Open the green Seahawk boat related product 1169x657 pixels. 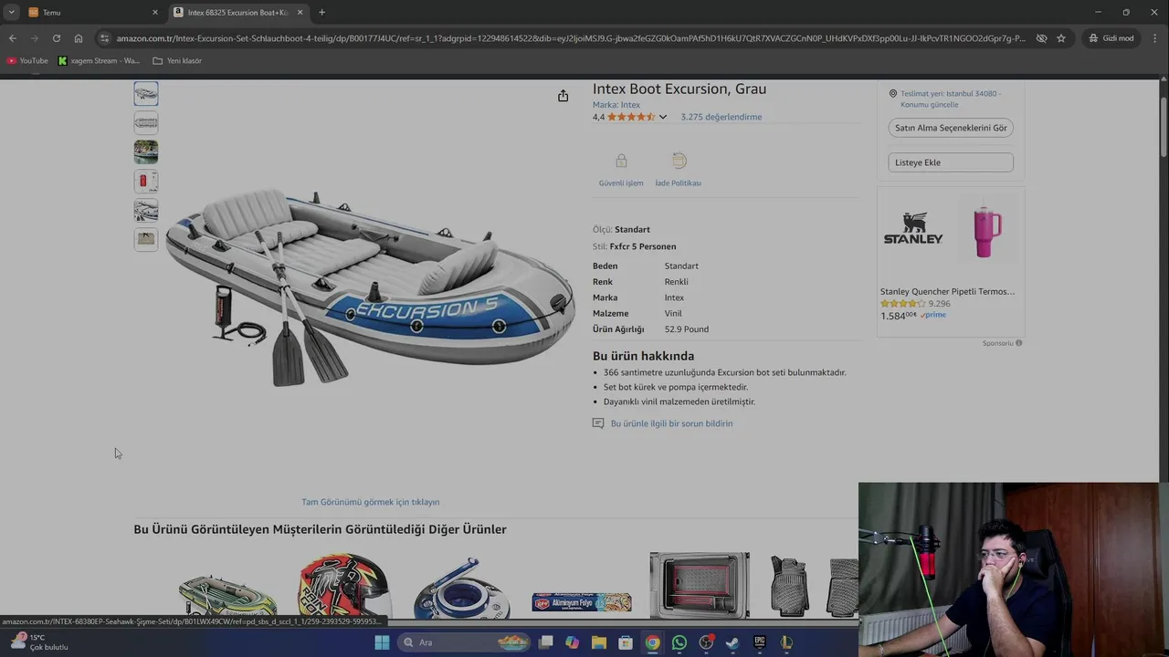(x=227, y=593)
